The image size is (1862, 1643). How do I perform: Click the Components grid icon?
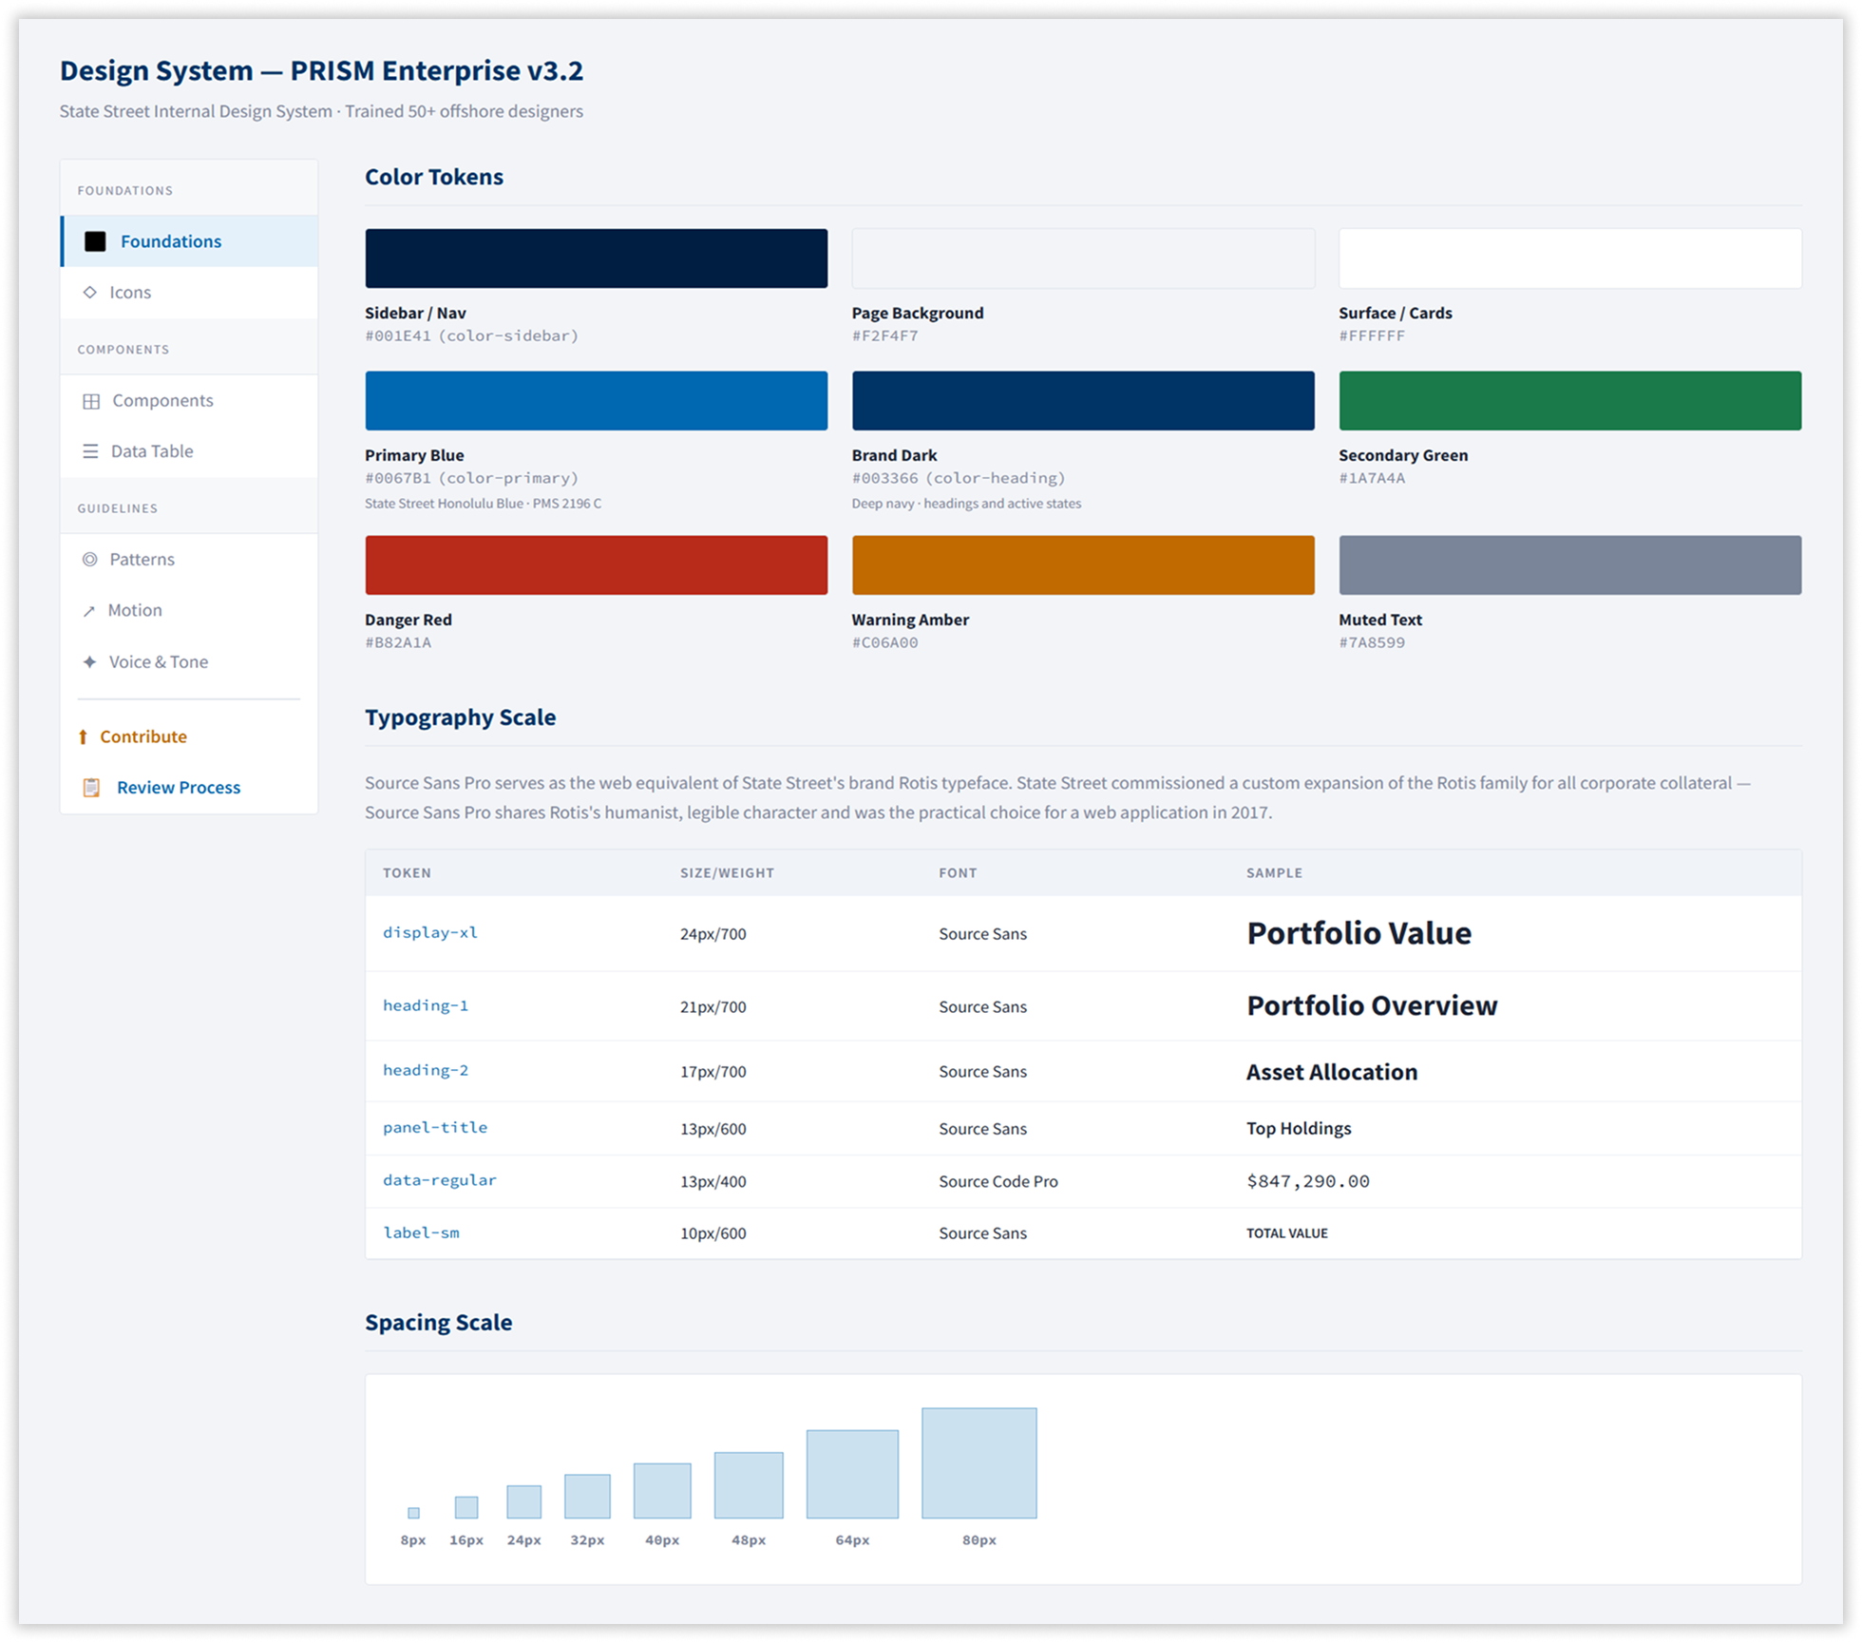click(x=91, y=401)
